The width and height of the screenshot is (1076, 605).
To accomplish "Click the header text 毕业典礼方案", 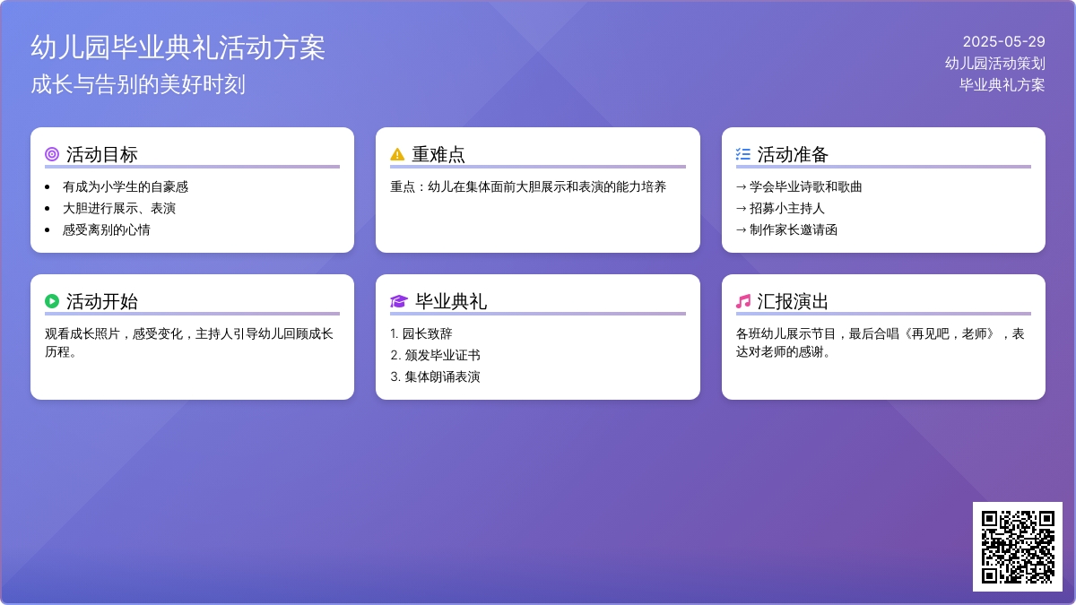I will point(1002,84).
